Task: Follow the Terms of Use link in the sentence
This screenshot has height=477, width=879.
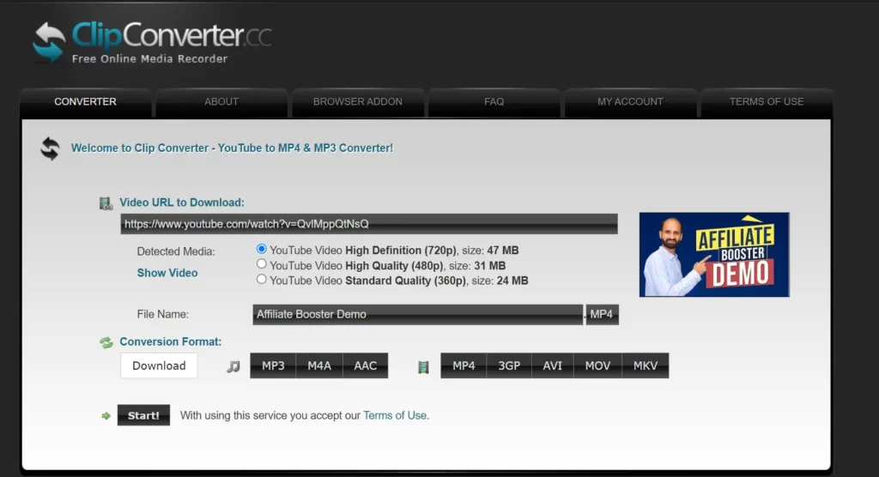Action: 395,415
